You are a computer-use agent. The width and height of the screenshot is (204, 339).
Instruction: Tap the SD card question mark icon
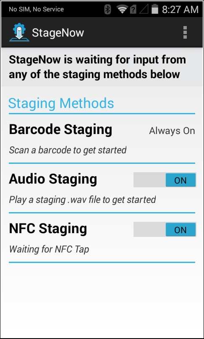pos(133,10)
